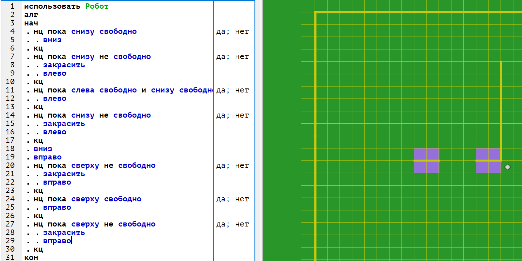This screenshot has height=261, width=522.
Task: Click the "да; нет" margin note beside line 4
Action: (233, 31)
